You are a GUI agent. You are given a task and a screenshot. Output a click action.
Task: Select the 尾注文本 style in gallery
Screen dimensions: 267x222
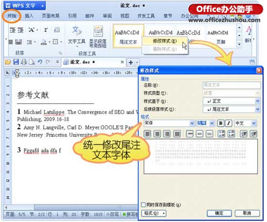[128, 36]
